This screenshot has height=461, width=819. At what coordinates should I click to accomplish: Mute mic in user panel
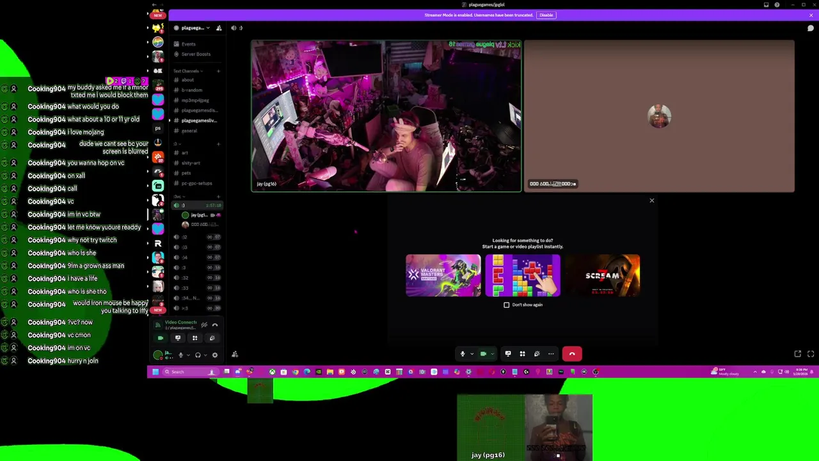[180, 355]
